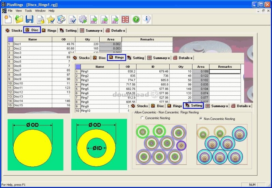
Task: Open a file with the green folder icon
Action: click(x=19, y=19)
